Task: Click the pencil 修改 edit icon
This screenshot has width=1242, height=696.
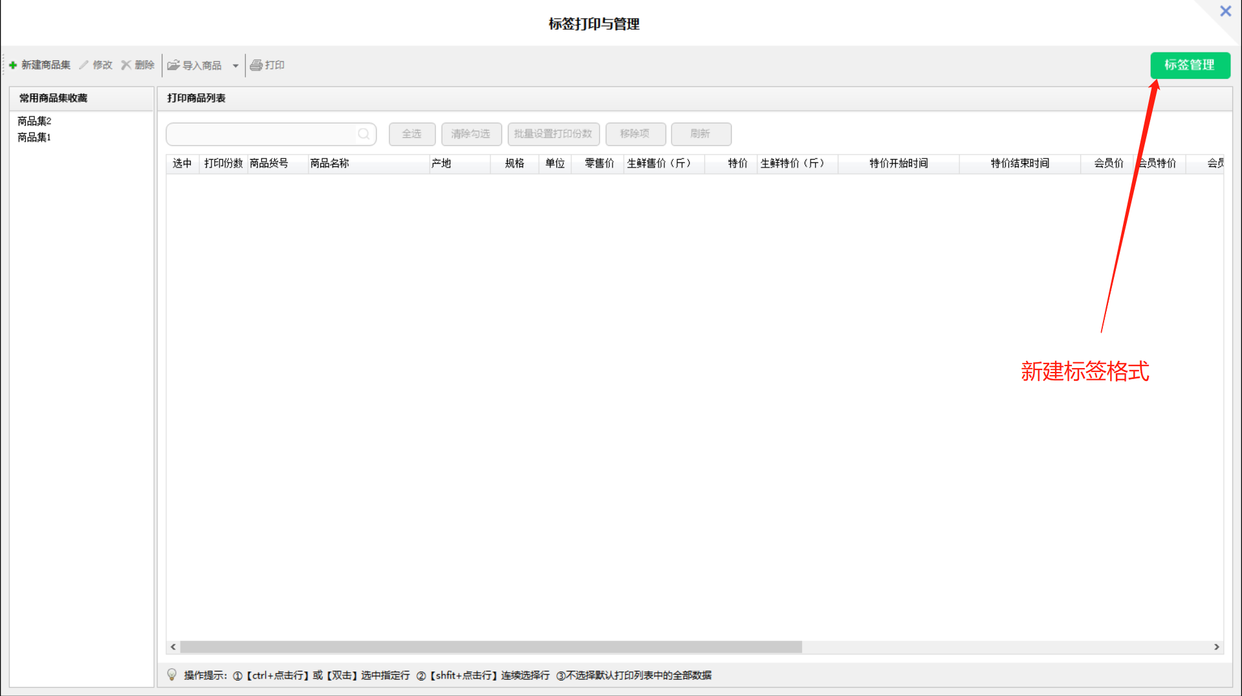Action: click(84, 65)
